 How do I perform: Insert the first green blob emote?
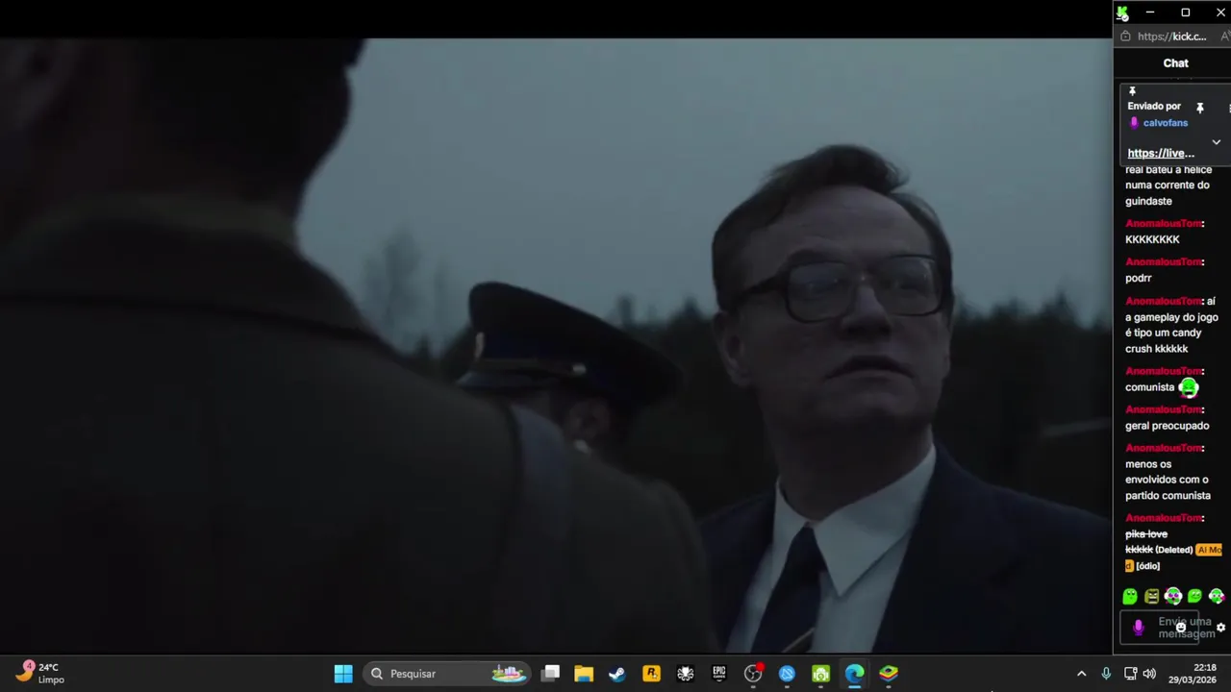[x=1130, y=597]
